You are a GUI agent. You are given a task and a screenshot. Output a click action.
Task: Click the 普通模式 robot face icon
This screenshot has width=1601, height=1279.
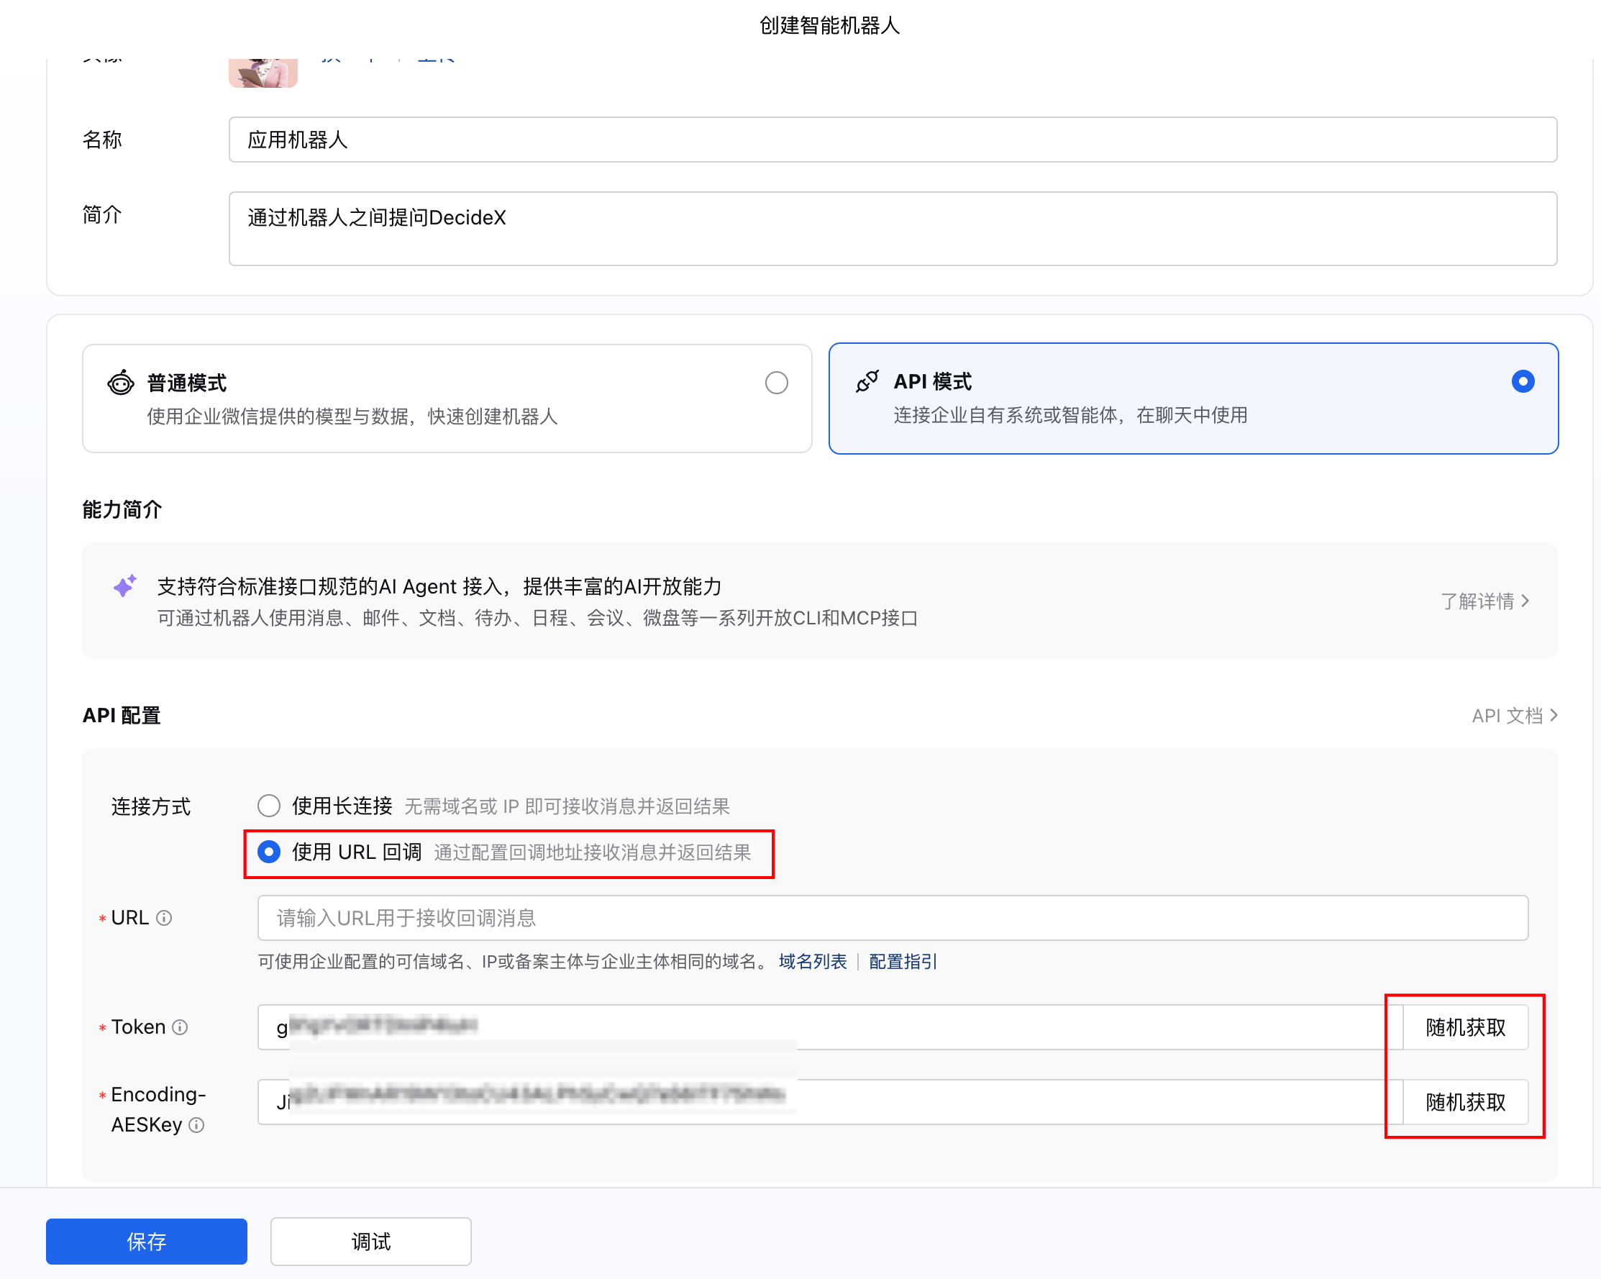pos(120,383)
